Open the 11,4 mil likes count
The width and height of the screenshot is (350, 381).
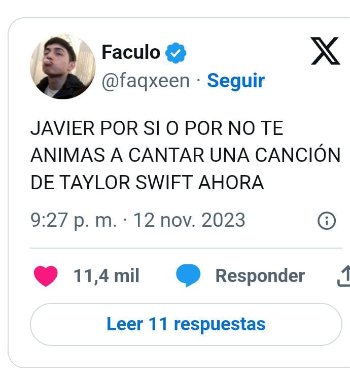(107, 276)
